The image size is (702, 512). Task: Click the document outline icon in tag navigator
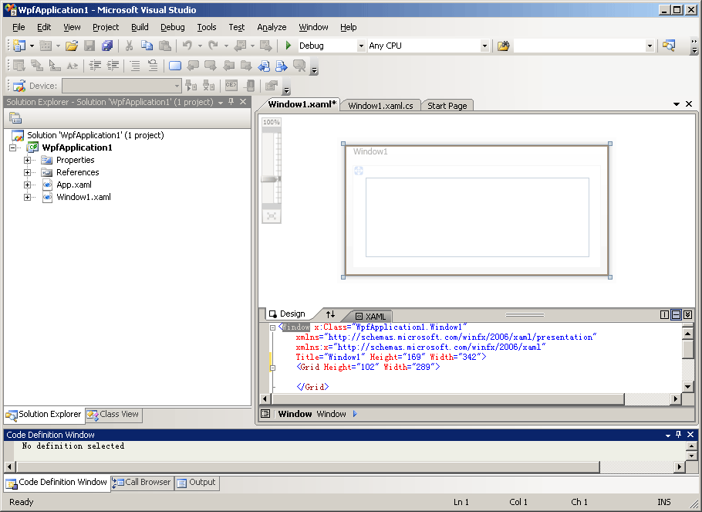click(x=265, y=414)
